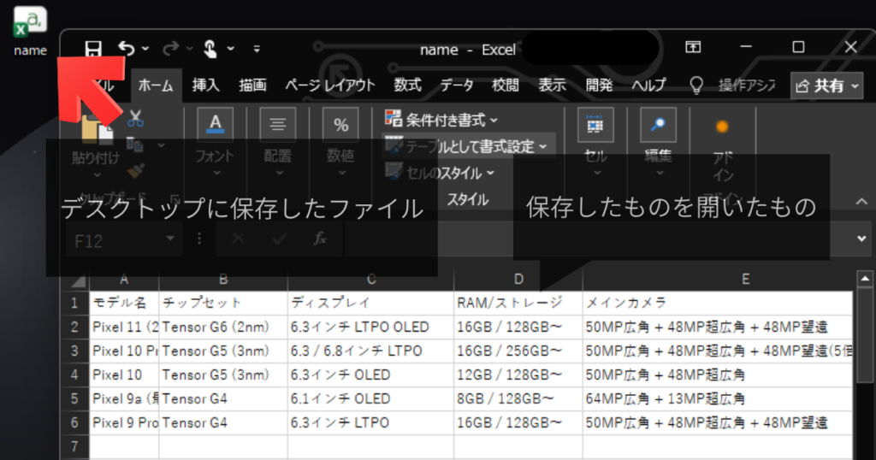Click cell '6.3 / 6.8インチ LTPO'
Image resolution: width=876 pixels, height=460 pixels.
coord(370,351)
